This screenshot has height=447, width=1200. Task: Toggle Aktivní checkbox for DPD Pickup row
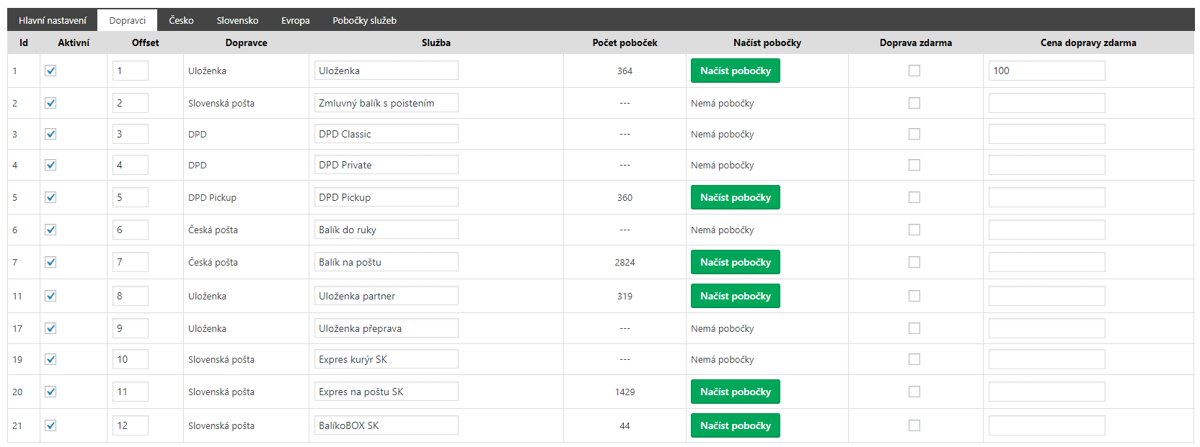(x=50, y=197)
